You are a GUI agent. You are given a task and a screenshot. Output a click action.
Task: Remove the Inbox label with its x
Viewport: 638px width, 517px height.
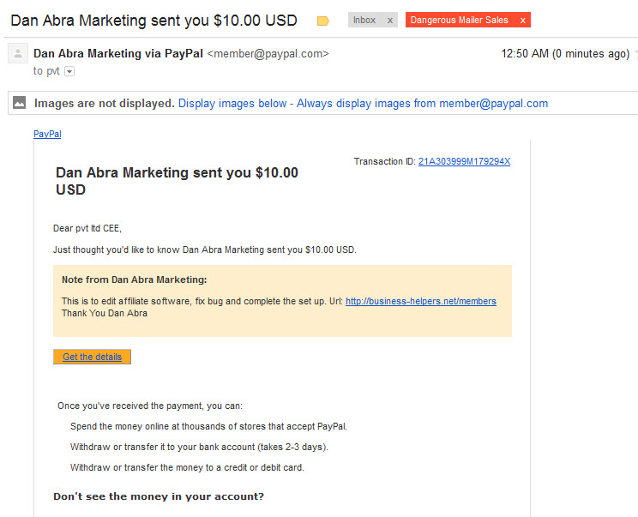pyautogui.click(x=390, y=21)
